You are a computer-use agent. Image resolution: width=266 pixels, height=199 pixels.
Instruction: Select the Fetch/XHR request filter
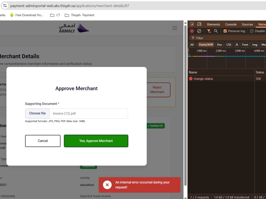coord(206,45)
